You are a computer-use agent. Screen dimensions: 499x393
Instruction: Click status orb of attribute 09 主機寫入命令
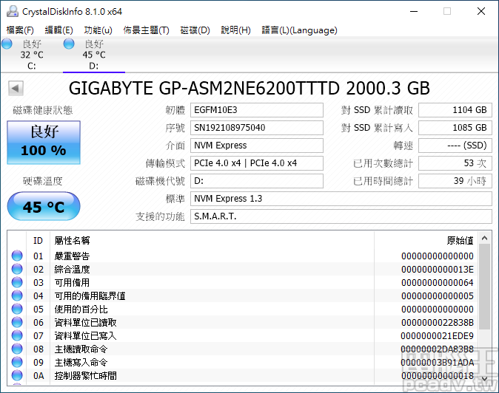coord(17,362)
